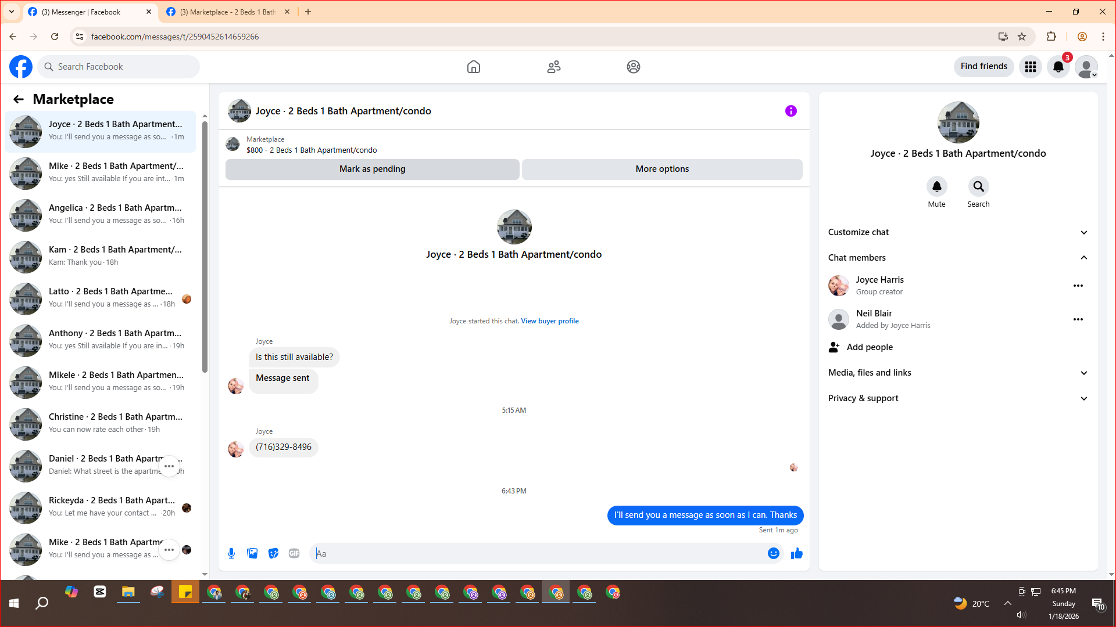
Task: Open Facebook notifications bell
Action: (1058, 67)
